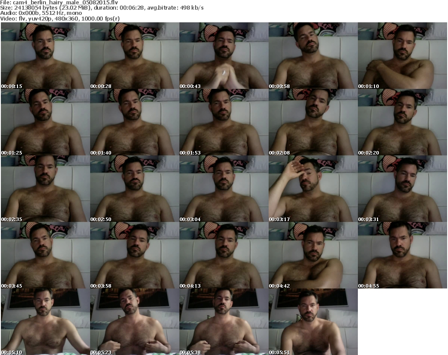The image size is (448, 355).
Task: Choose the frame marked 00:03:58
Action: tap(135, 255)
